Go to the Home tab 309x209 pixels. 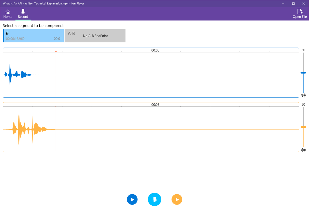8,14
